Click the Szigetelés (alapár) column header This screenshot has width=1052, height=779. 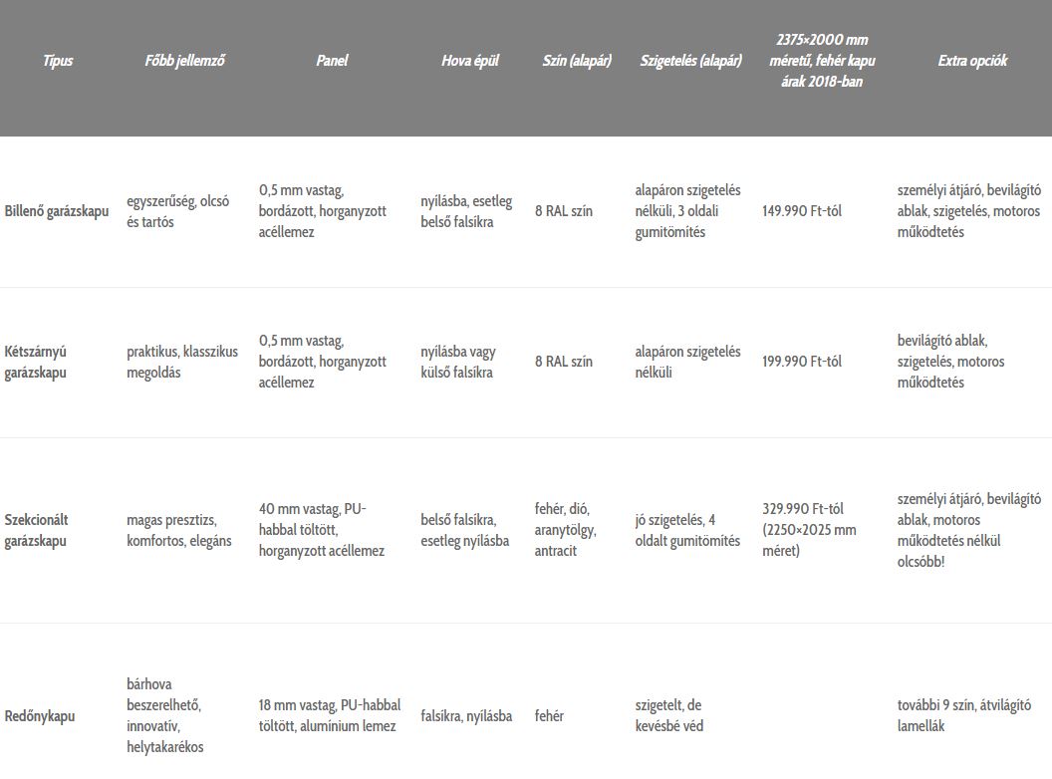pos(690,61)
